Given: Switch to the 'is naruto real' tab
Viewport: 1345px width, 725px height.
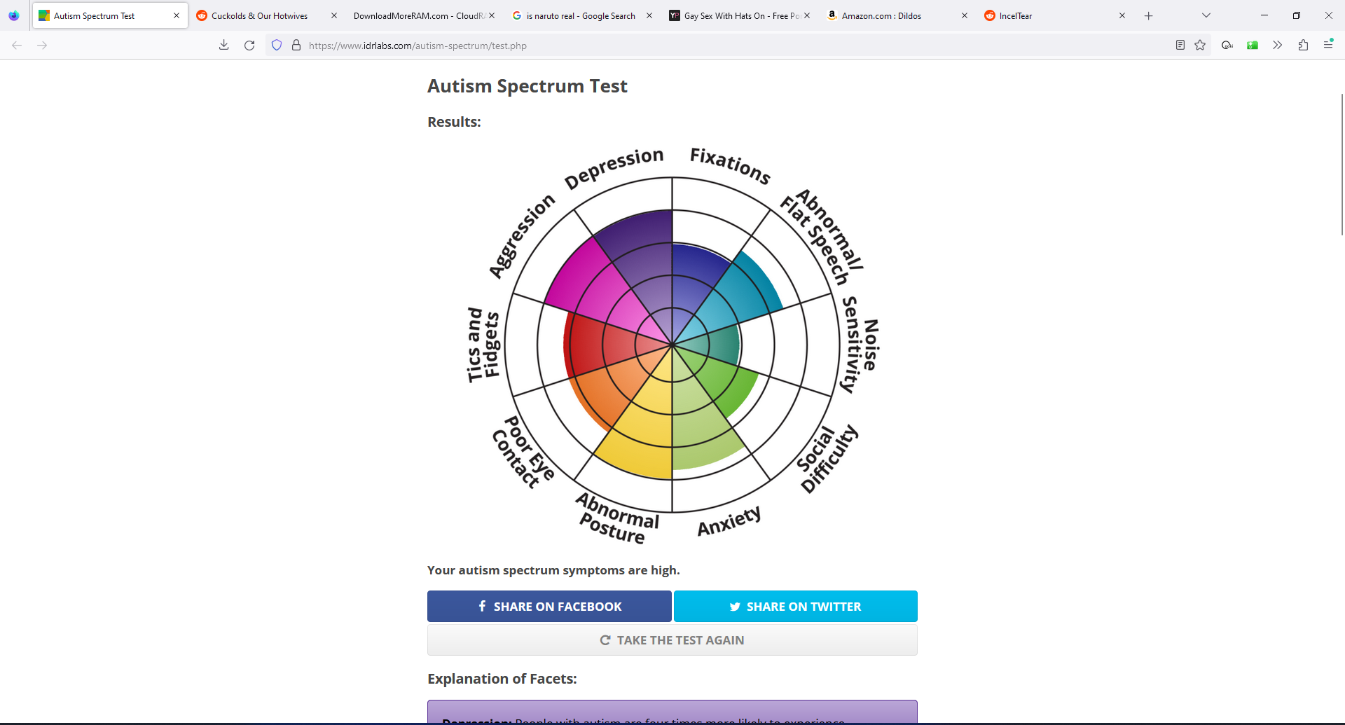Looking at the screenshot, I should (580, 15).
